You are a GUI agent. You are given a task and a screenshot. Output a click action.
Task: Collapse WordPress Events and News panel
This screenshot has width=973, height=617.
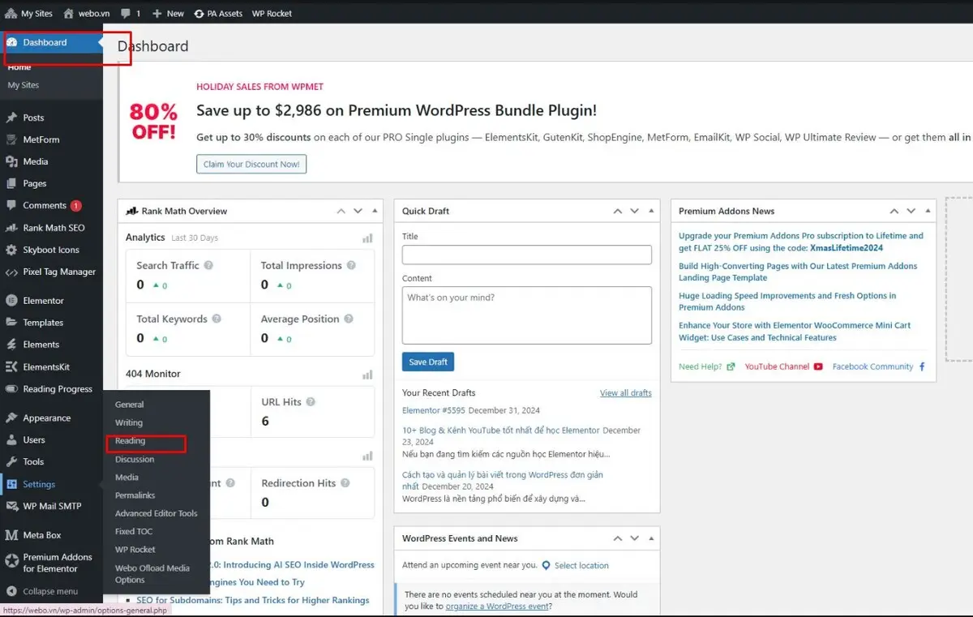(651, 538)
